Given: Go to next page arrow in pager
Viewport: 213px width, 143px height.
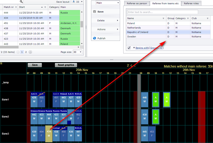Looking at the screenshot, I should click(30, 52).
